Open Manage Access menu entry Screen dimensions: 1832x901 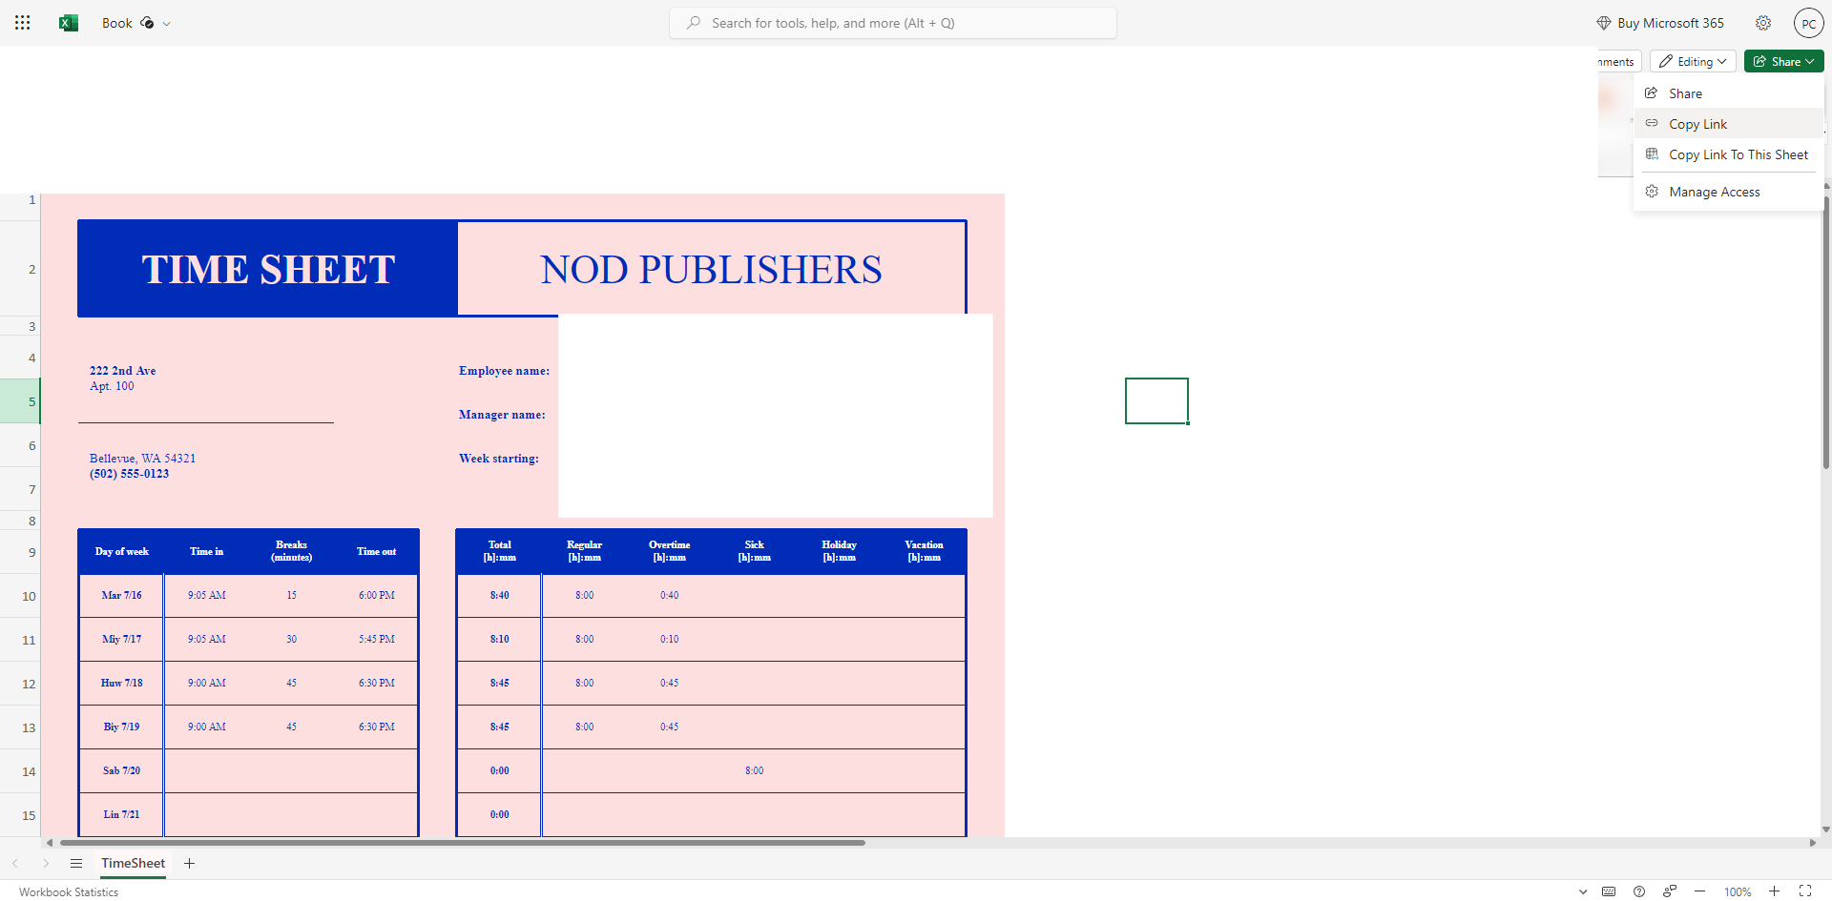(x=1728, y=192)
